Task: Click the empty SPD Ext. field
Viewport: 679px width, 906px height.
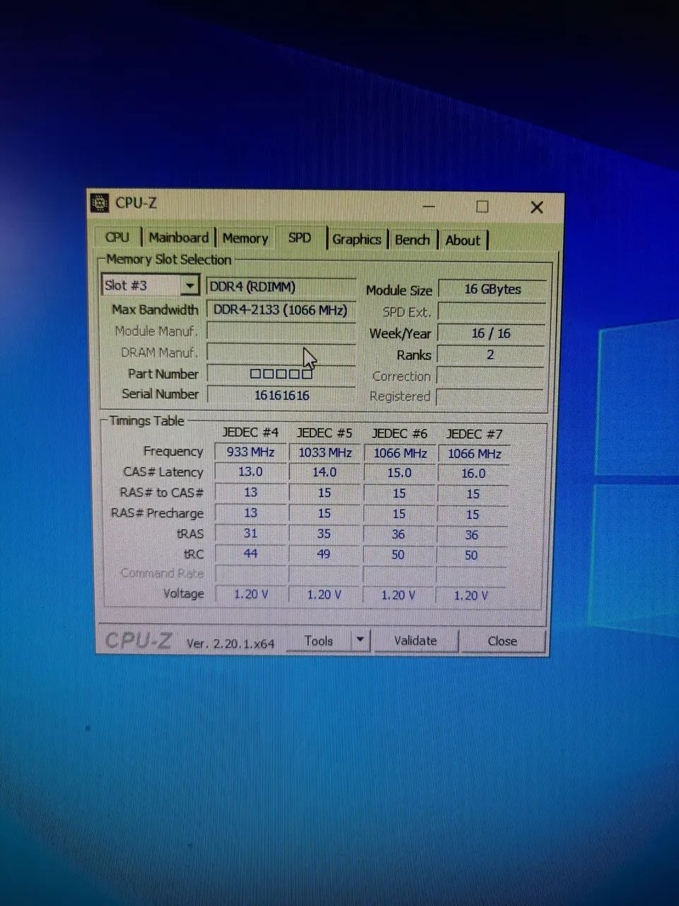Action: (492, 311)
